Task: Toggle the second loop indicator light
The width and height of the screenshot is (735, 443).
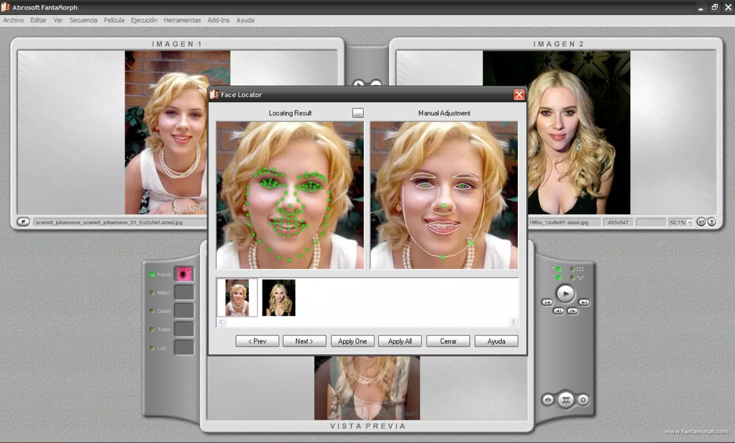Action: [559, 277]
